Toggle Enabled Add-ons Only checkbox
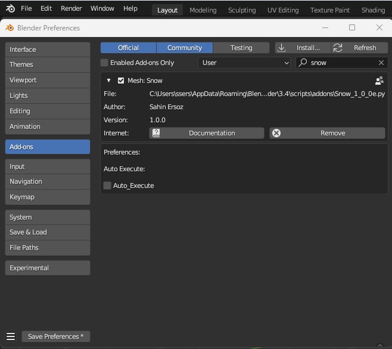This screenshot has width=392, height=349. (105, 63)
